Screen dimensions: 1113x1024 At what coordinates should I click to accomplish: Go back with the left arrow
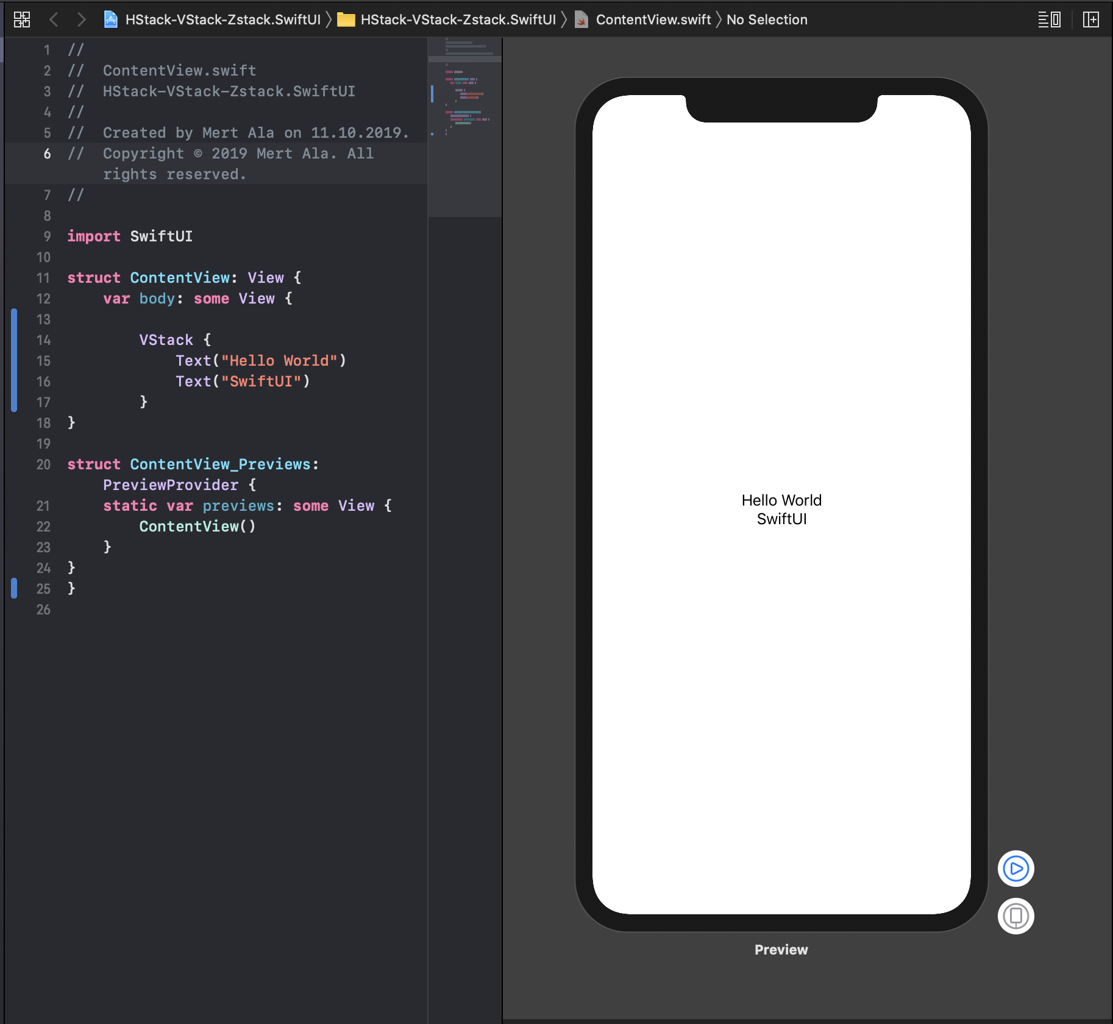click(x=54, y=20)
